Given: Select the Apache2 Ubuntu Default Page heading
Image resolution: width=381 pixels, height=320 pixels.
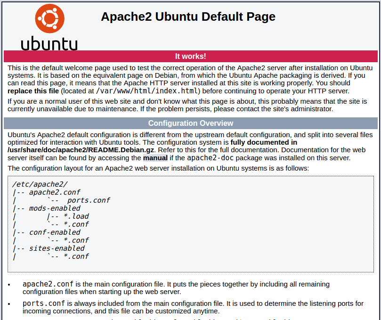Looking at the screenshot, I should (x=188, y=17).
